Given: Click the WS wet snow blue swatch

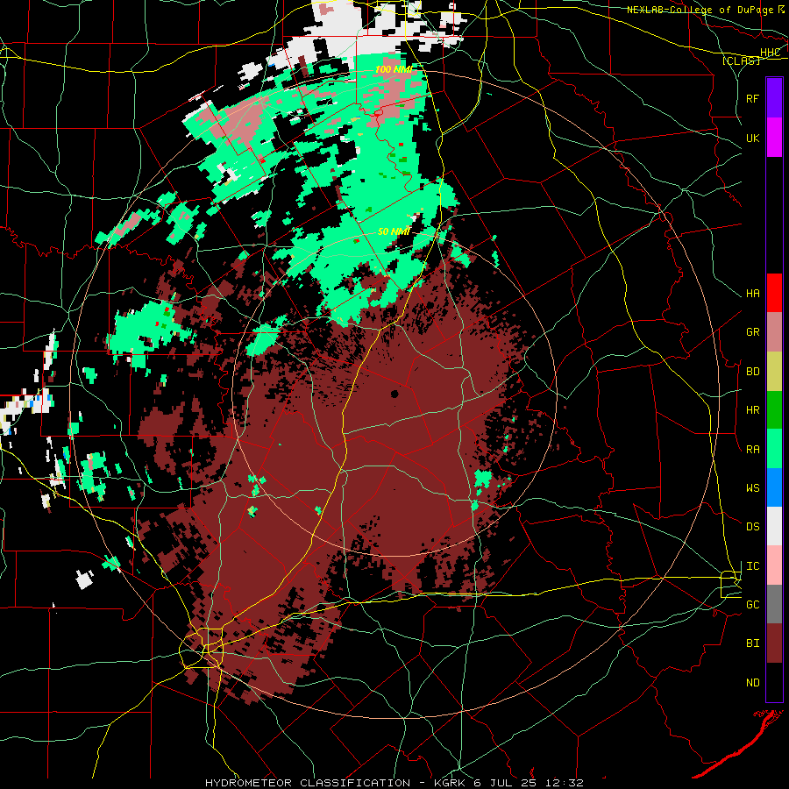Looking at the screenshot, I should coord(774,487).
